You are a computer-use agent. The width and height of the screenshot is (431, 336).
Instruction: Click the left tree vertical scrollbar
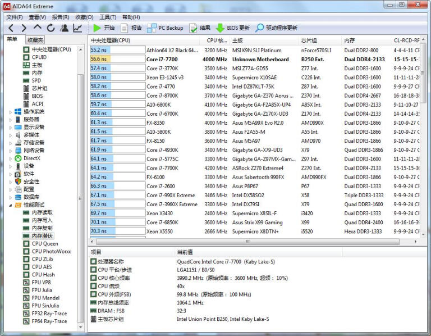81,198
